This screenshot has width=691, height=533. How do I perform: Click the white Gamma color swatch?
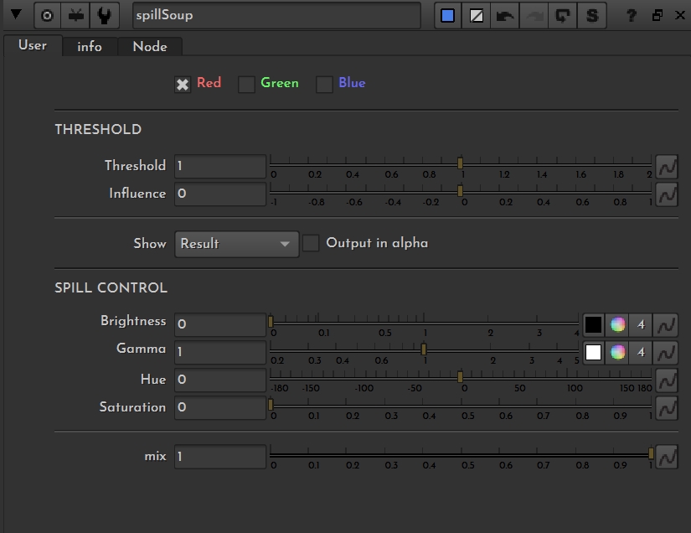pos(593,352)
